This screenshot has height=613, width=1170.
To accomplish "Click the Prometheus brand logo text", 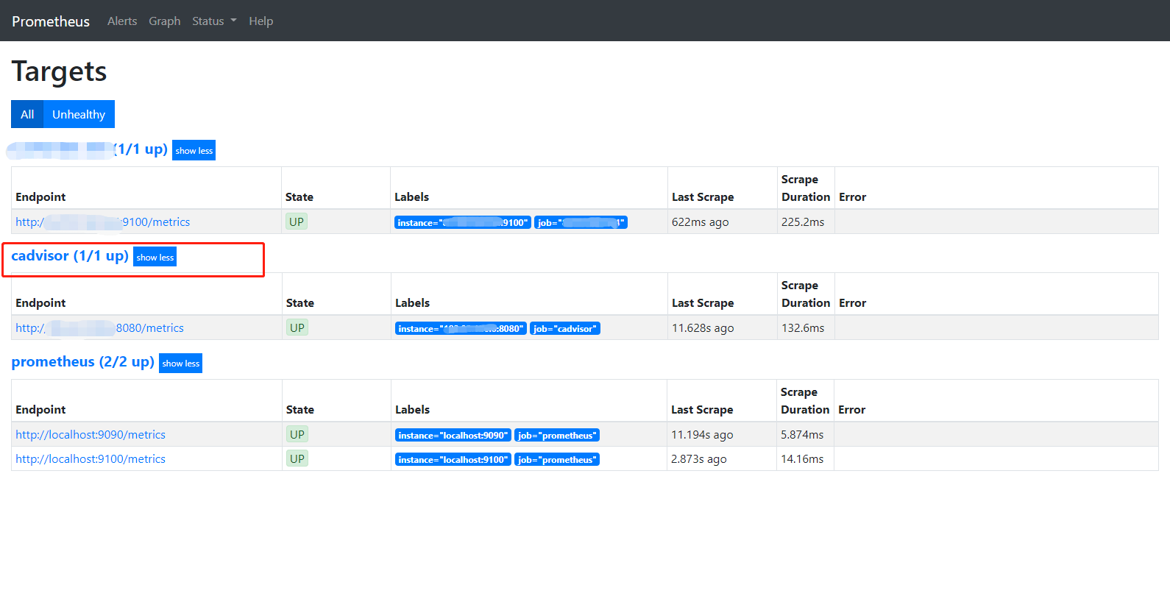I will [x=51, y=21].
